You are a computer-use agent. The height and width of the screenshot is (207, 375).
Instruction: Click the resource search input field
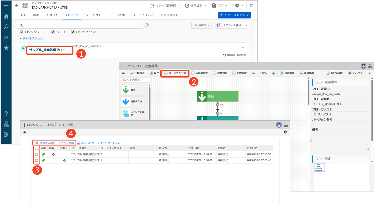pos(80,25)
